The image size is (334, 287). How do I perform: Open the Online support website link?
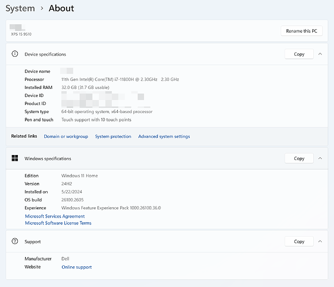(x=76, y=267)
